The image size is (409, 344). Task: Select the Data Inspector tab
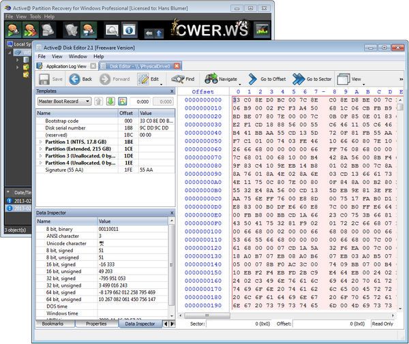click(x=140, y=324)
